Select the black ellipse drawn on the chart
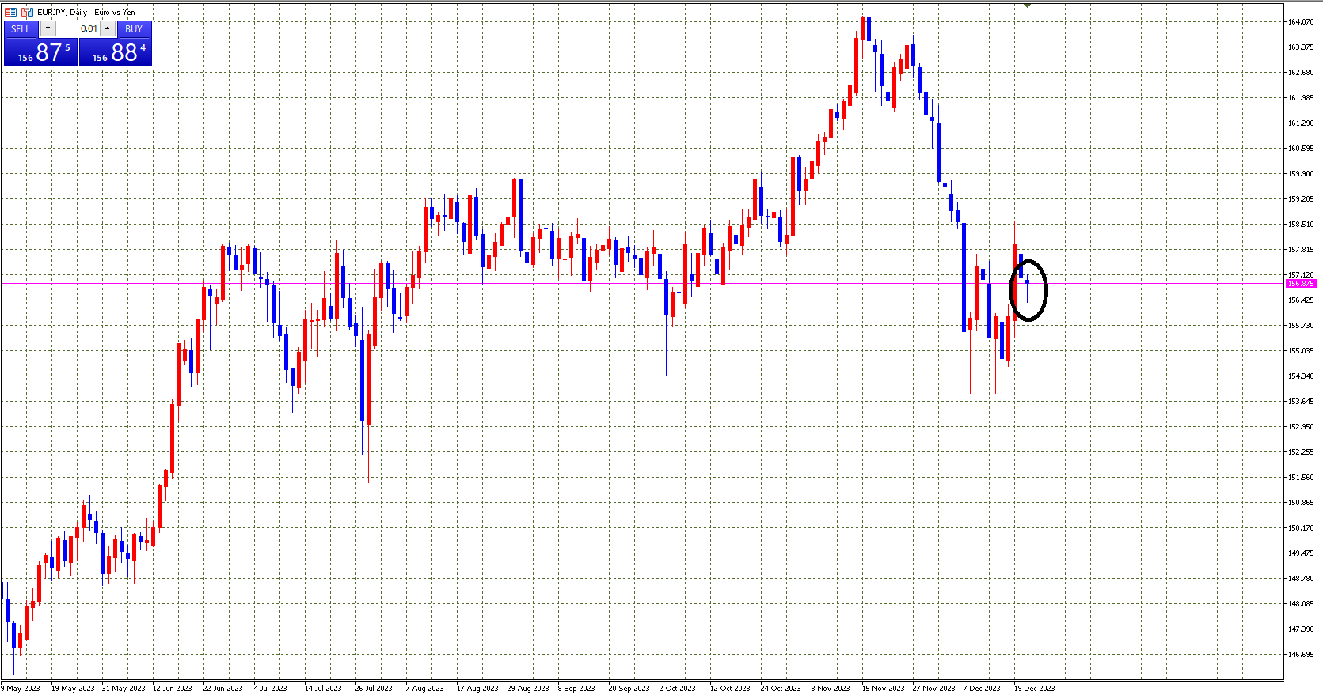The image size is (1323, 695). (1045, 290)
